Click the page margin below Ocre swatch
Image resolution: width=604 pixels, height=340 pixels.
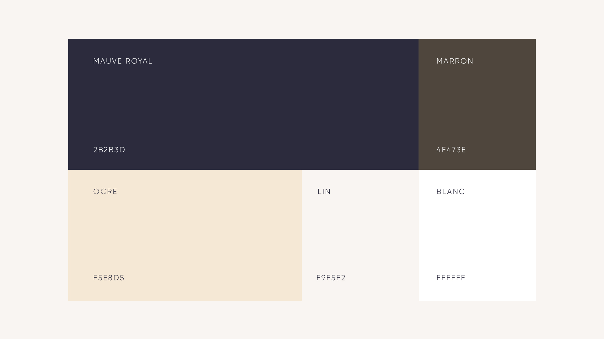pos(185,320)
